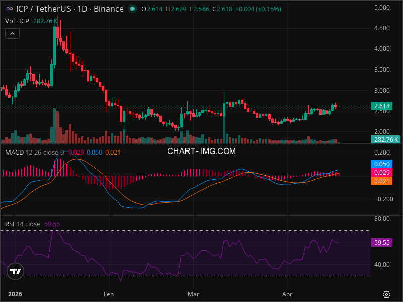Viewport: 403px width, 302px height.
Task: Collapse the indicator legend with chevron button
Action: tap(12, 34)
